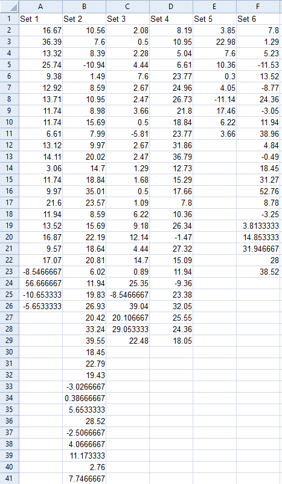
Task: Click the Select All corner triangle
Action: 10,7
